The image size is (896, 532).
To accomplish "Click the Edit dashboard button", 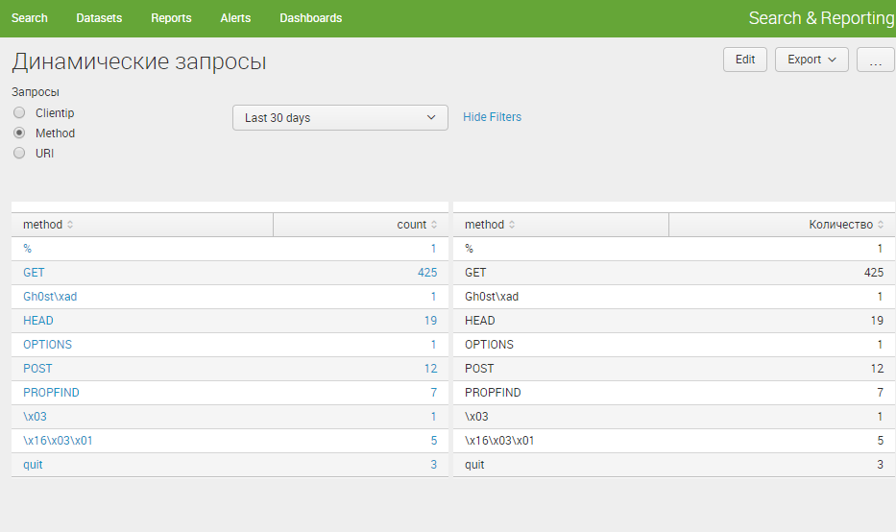I will [x=745, y=60].
